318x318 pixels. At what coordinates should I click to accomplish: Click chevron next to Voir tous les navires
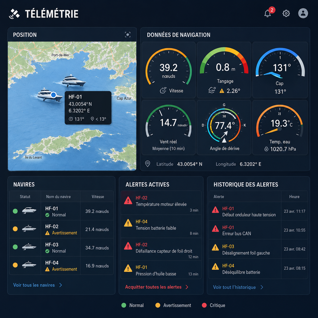[x=61, y=285]
